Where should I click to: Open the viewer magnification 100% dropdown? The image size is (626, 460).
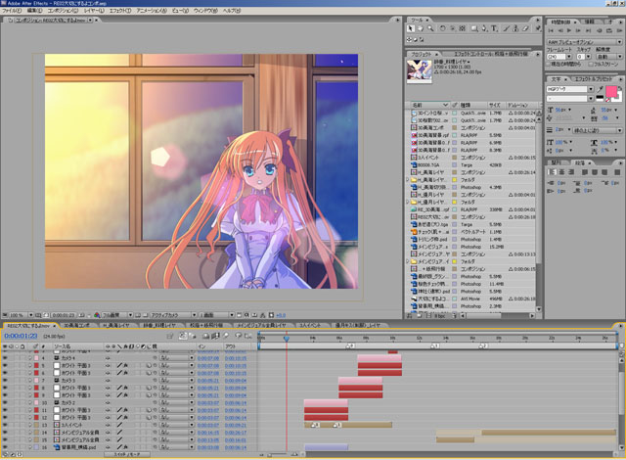click(22, 315)
